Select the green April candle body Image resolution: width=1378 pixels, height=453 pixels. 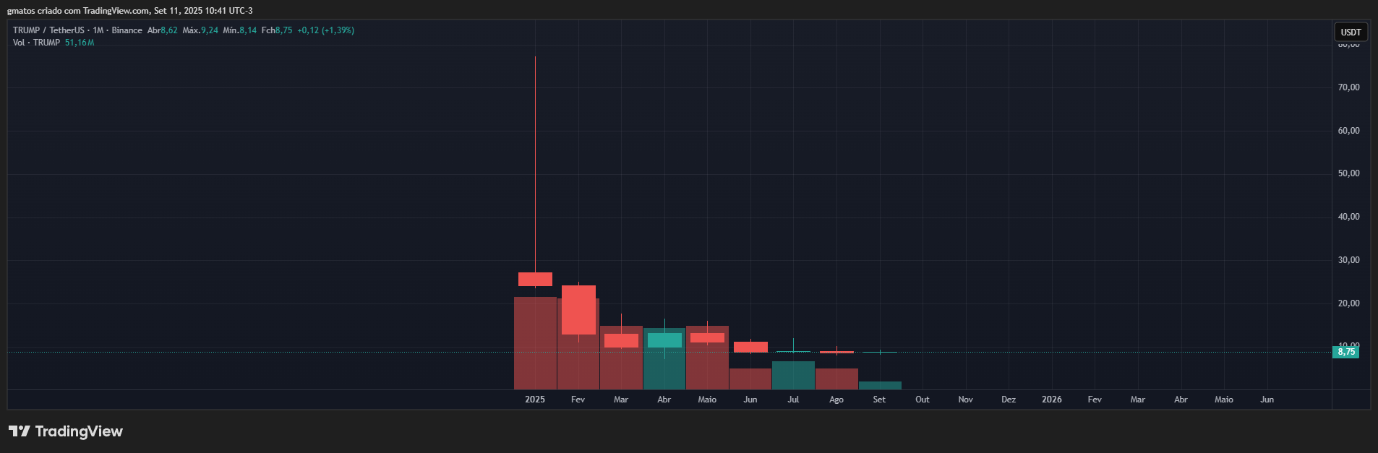[x=664, y=340]
